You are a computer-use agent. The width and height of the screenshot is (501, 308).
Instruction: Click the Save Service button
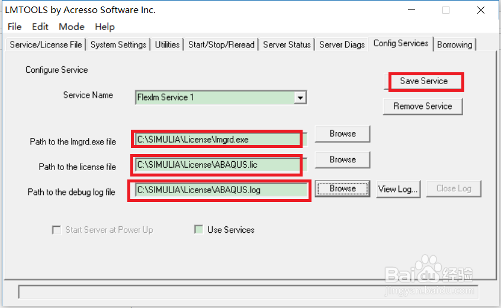423,81
